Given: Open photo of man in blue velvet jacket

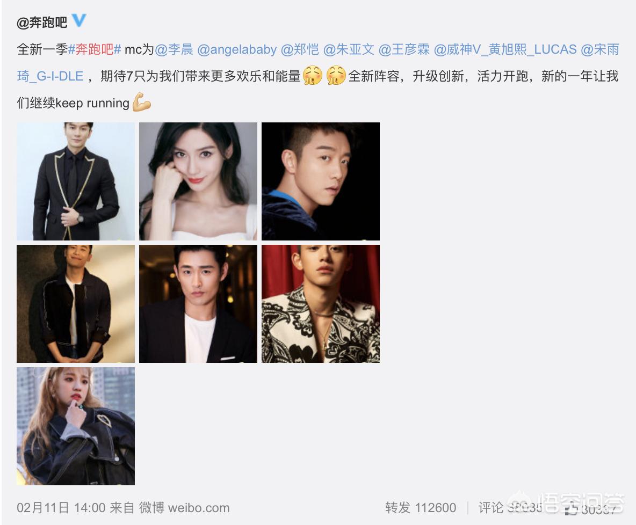Looking at the screenshot, I should point(321,181).
